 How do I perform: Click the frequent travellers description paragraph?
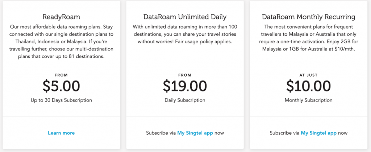(x=308, y=38)
